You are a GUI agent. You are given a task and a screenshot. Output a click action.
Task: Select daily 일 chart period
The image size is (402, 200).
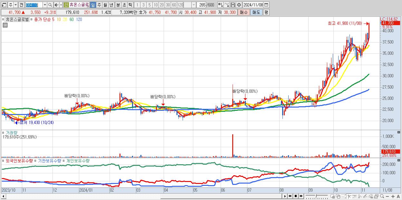[93, 5]
